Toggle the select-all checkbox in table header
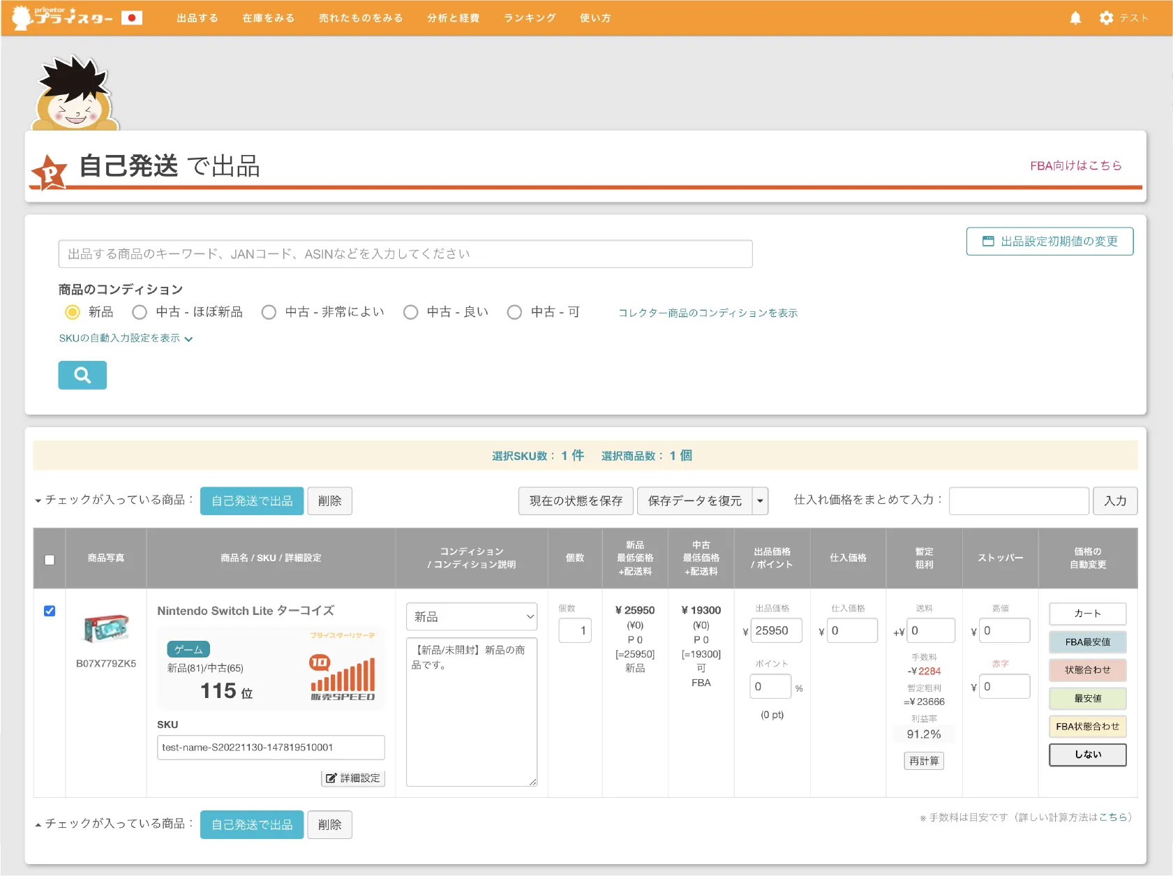This screenshot has height=876, width=1173. [x=50, y=560]
